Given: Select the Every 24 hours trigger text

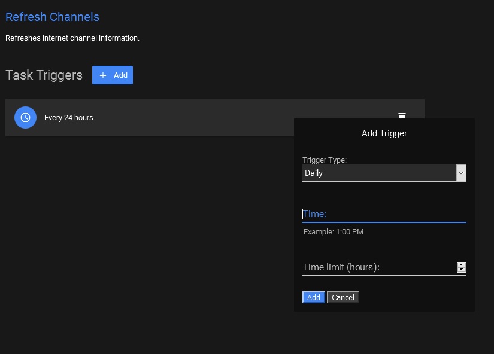Looking at the screenshot, I should (x=69, y=118).
